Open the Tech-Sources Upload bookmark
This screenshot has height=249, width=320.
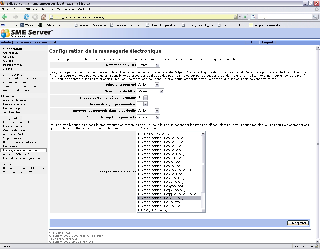click(232, 25)
